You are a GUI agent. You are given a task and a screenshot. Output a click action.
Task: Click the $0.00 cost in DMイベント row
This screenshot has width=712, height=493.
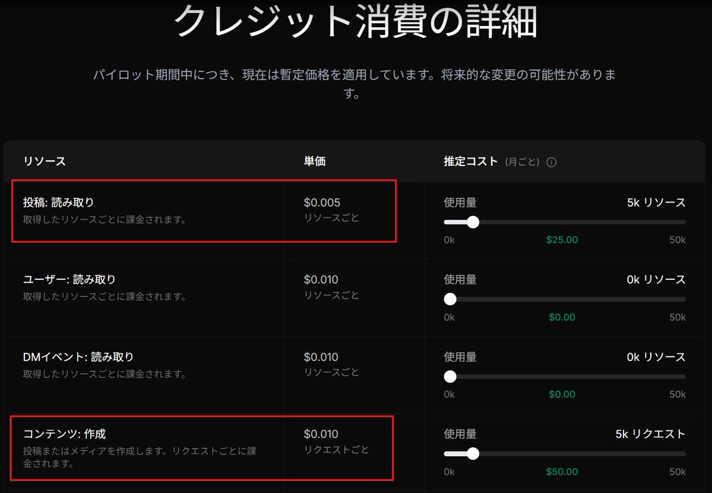click(x=562, y=394)
